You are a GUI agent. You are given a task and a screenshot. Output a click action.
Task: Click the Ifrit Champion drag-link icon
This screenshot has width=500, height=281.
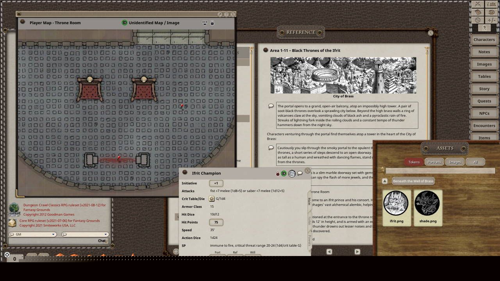[x=185, y=173]
